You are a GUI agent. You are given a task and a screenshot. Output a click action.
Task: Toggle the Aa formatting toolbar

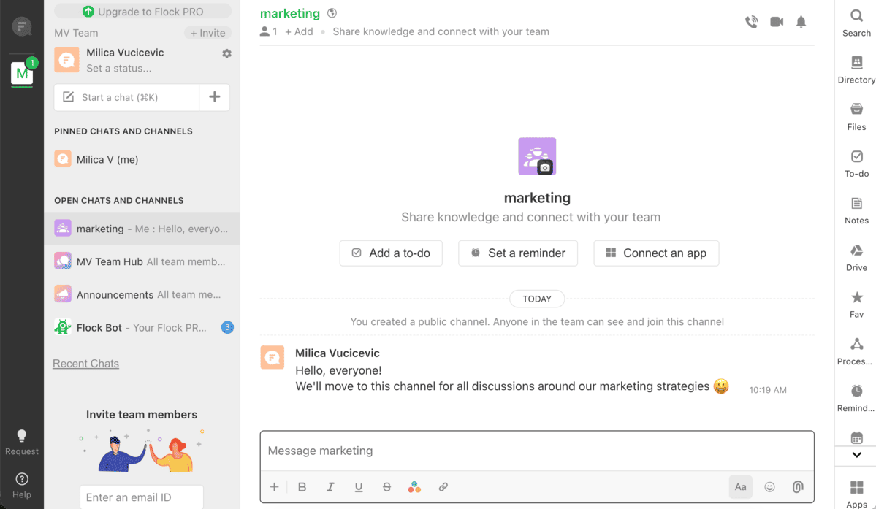740,487
